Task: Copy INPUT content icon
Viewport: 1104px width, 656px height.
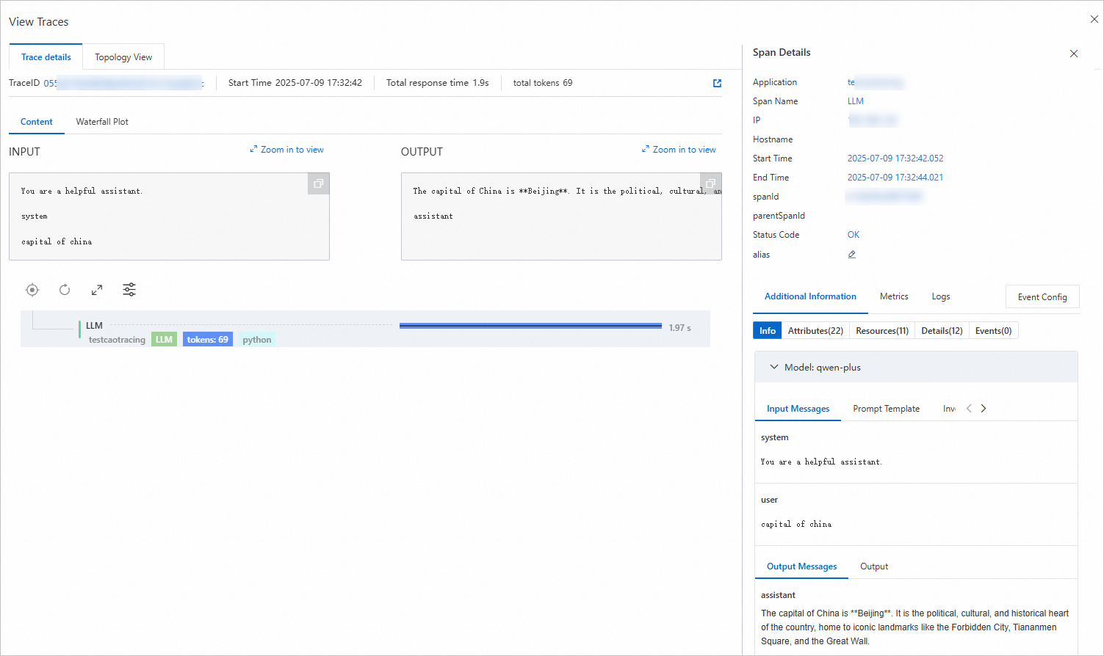Action: pyautogui.click(x=319, y=183)
